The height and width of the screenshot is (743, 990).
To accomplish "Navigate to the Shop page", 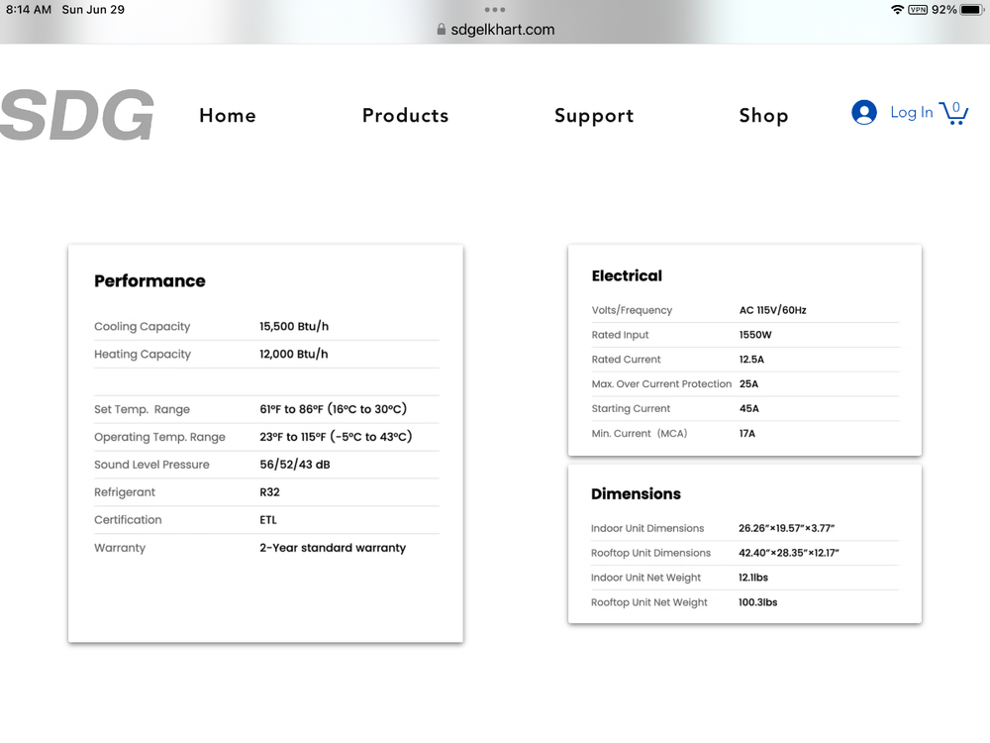I will point(763,116).
